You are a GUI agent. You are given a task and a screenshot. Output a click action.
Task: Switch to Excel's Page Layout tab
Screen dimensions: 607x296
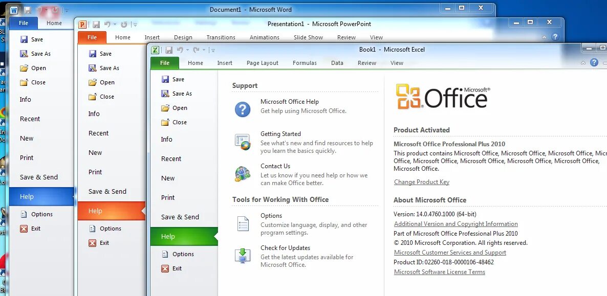[263, 63]
